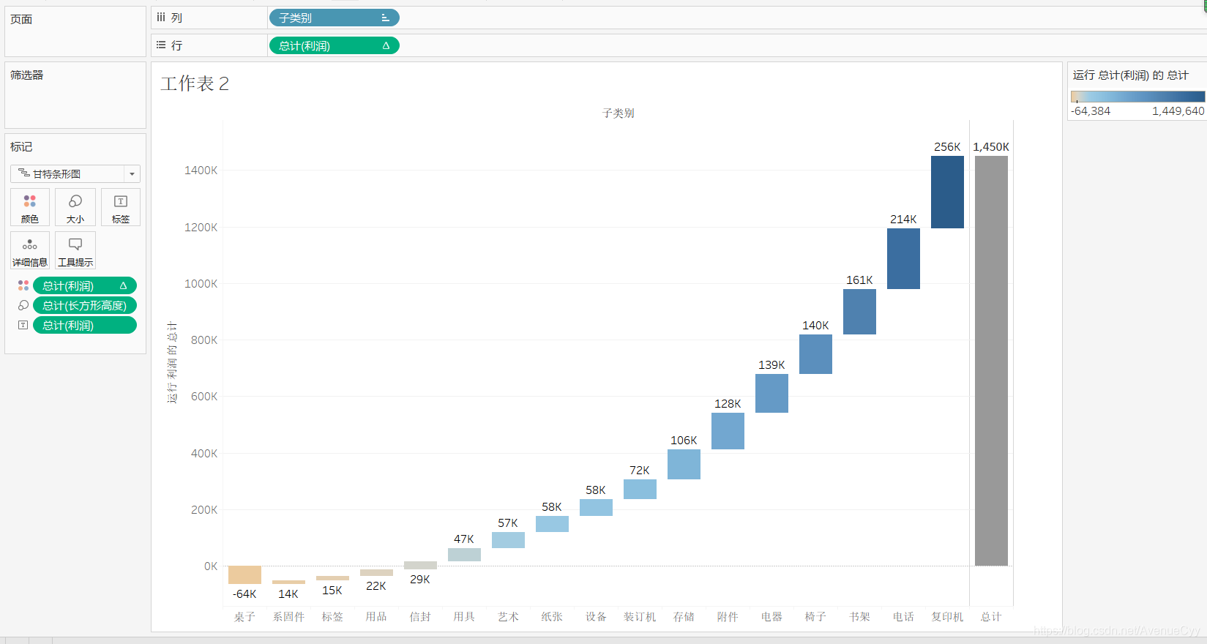Click the 0K y-axis tick label
The height and width of the screenshot is (644, 1207).
pos(211,566)
